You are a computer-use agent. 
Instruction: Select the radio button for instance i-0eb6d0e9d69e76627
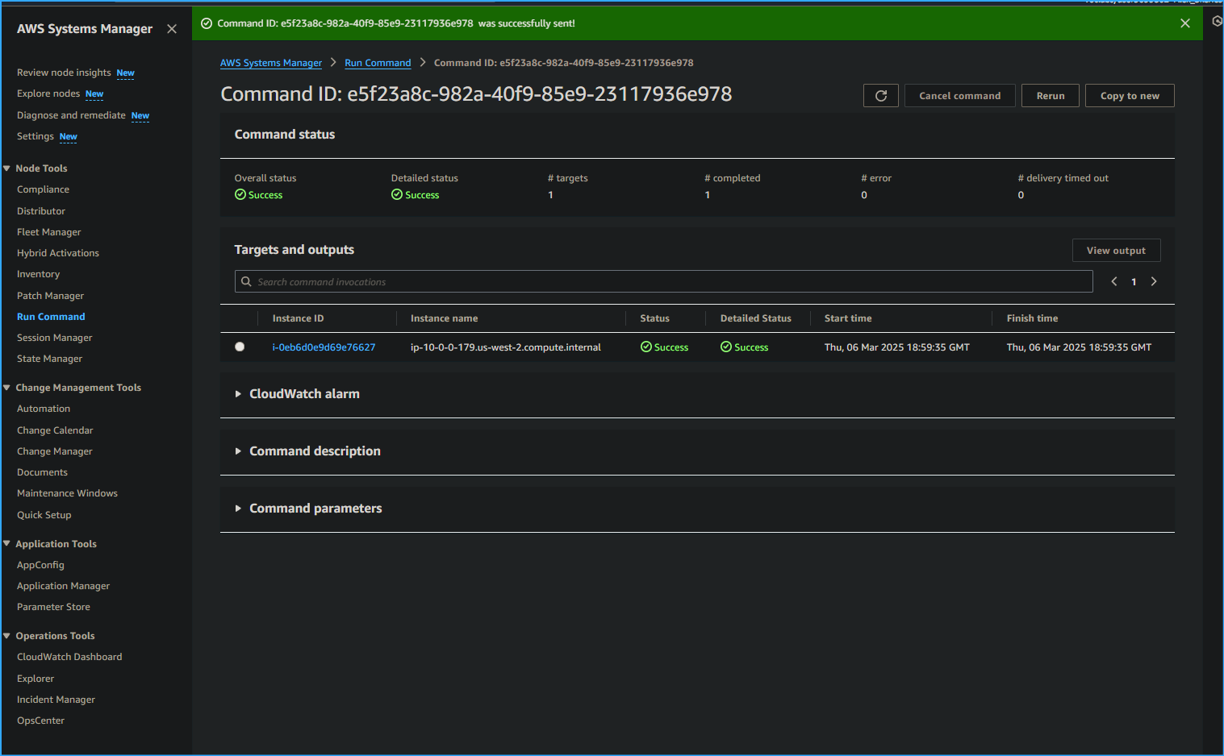(239, 347)
